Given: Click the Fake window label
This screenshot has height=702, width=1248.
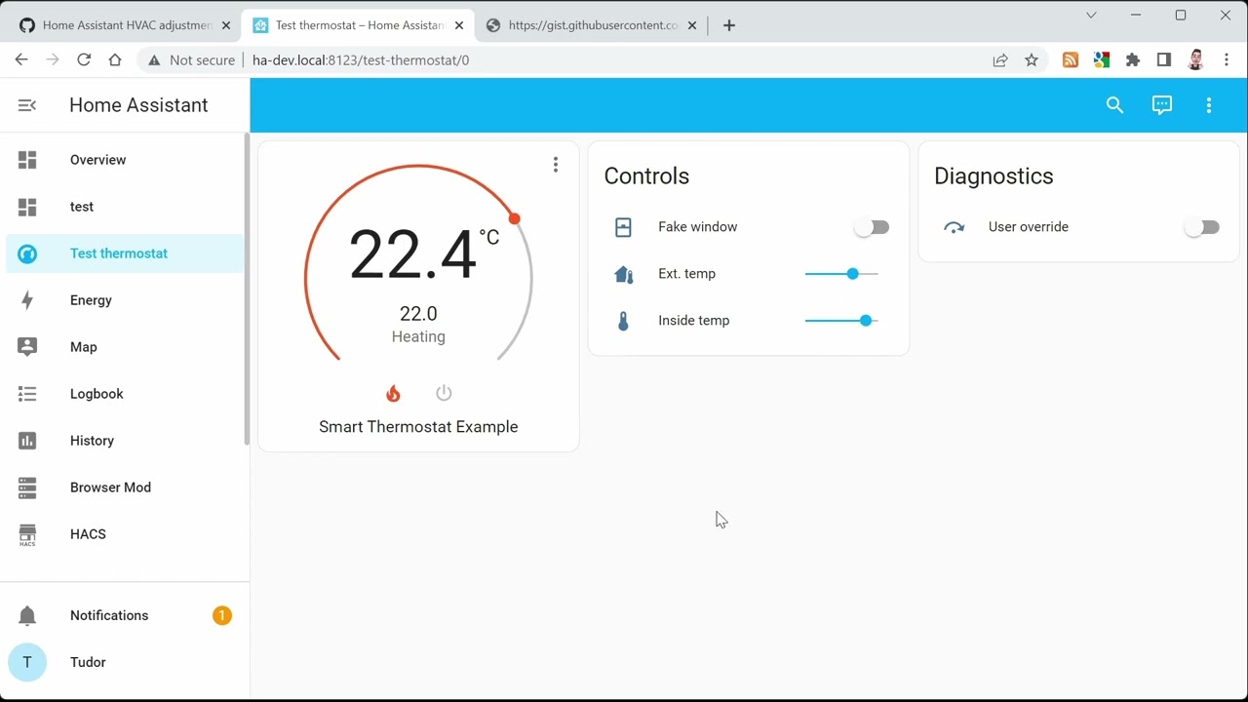Looking at the screenshot, I should (x=698, y=227).
